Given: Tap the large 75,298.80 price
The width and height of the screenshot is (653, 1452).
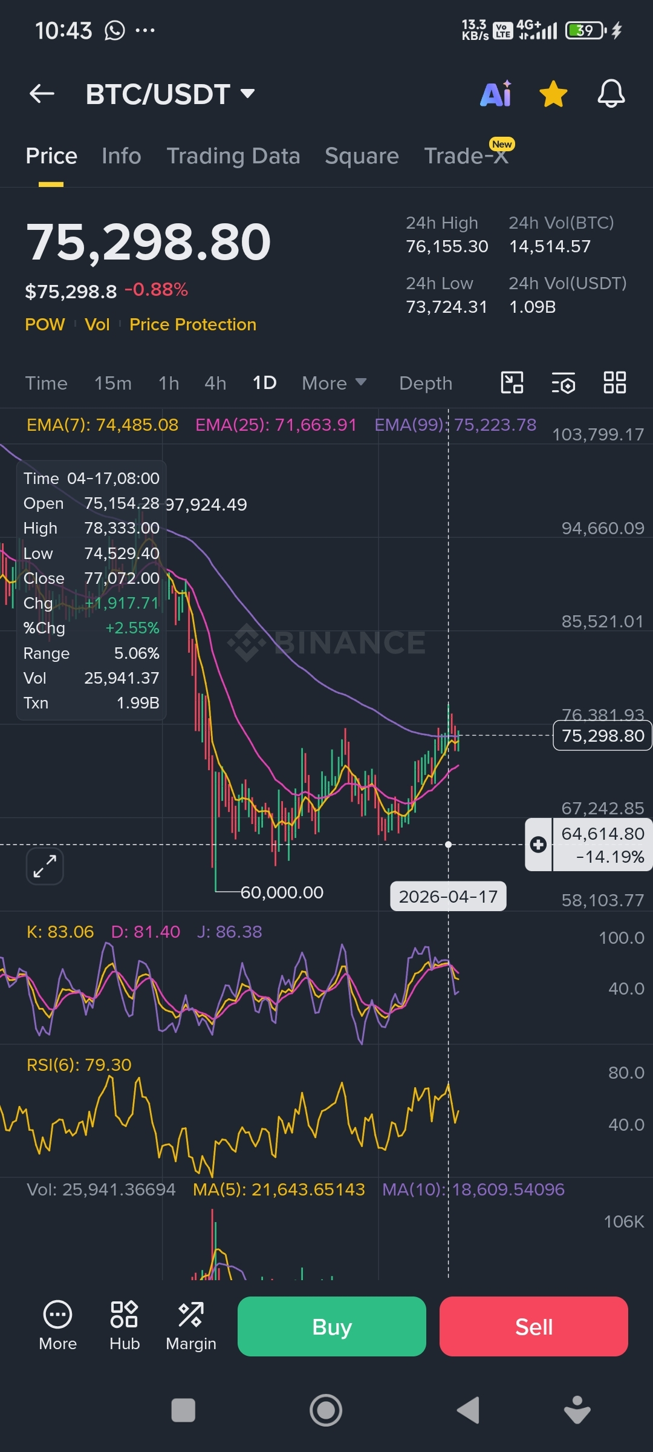Looking at the screenshot, I should [149, 242].
